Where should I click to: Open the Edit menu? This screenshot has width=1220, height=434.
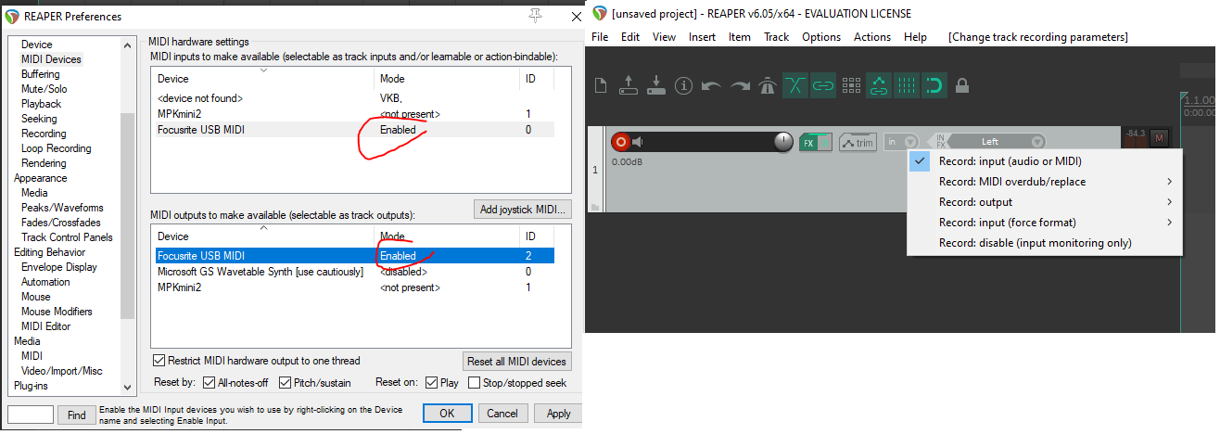(630, 37)
